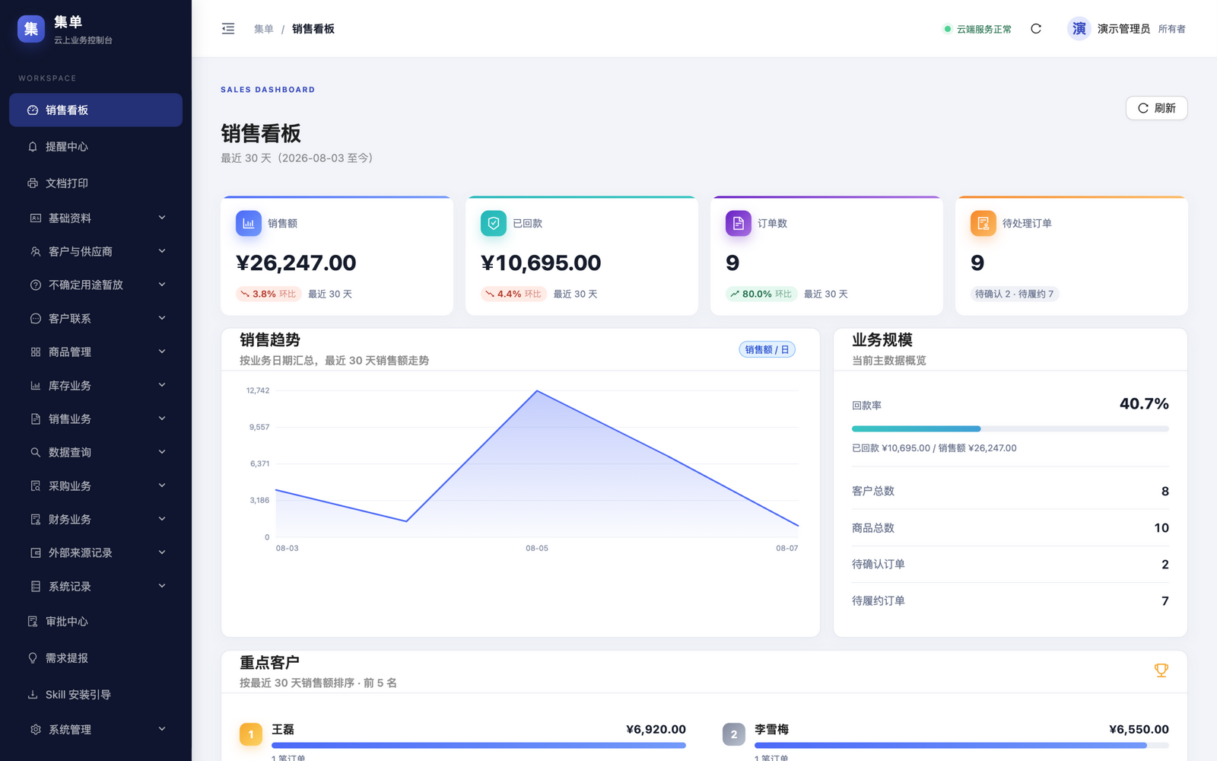Click the 已回款 green shield icon
Image resolution: width=1217 pixels, height=761 pixels.
(x=494, y=223)
